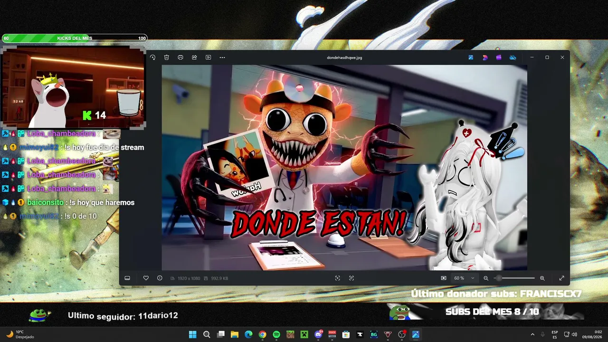608x342 pixels.
Task: Switch to Google Chrome on the taskbar
Action: [x=262, y=334]
